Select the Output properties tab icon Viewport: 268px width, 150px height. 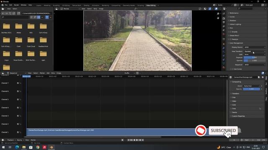tap(224, 22)
